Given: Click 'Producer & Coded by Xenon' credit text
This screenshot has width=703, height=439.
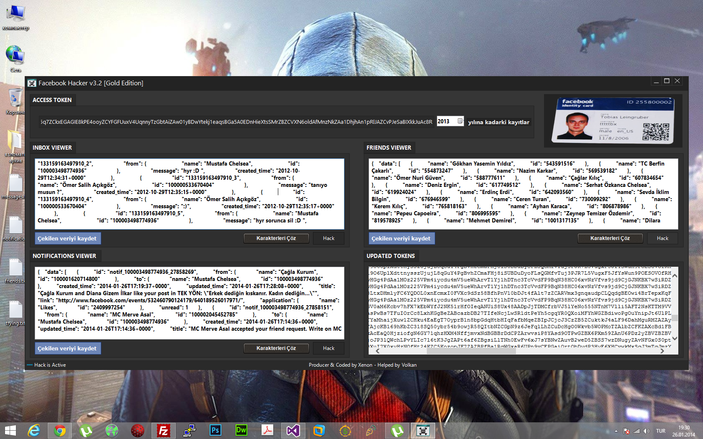Looking at the screenshot, I should [x=341, y=365].
